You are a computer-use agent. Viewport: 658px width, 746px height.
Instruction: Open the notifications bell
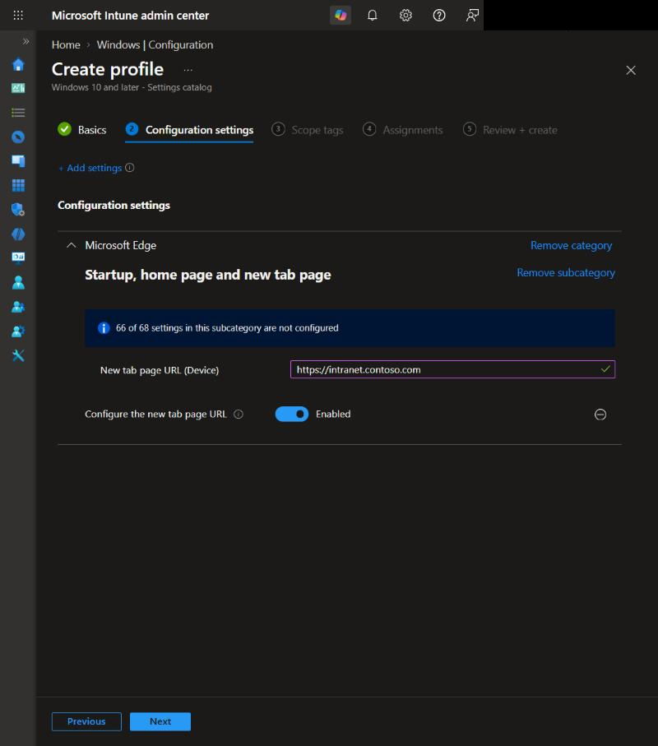click(x=373, y=16)
